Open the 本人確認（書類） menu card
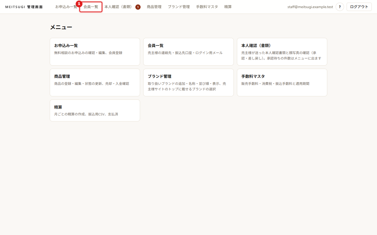 coord(282,52)
